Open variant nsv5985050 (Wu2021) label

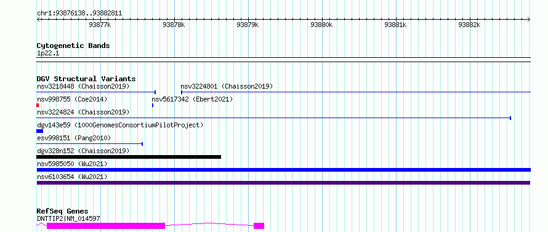[72, 164]
